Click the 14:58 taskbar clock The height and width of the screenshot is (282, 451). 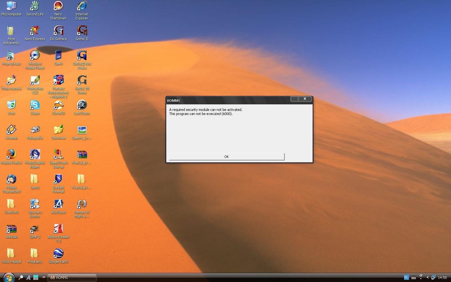click(x=443, y=278)
